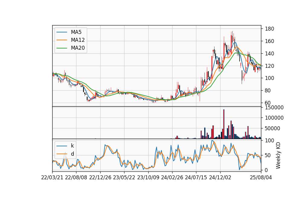Click the MA20 legend label

(x=78, y=48)
